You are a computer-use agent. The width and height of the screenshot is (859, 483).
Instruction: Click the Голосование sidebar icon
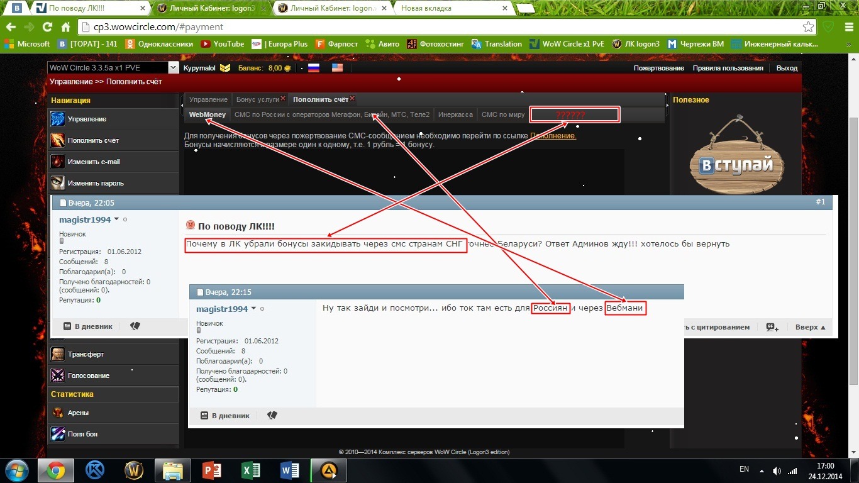pos(58,375)
